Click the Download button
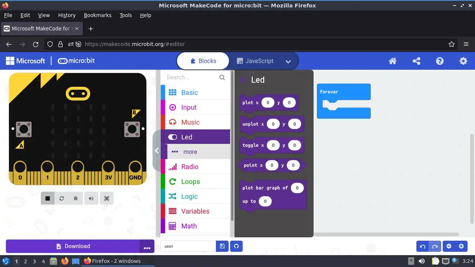475x267 pixels. tap(73, 246)
